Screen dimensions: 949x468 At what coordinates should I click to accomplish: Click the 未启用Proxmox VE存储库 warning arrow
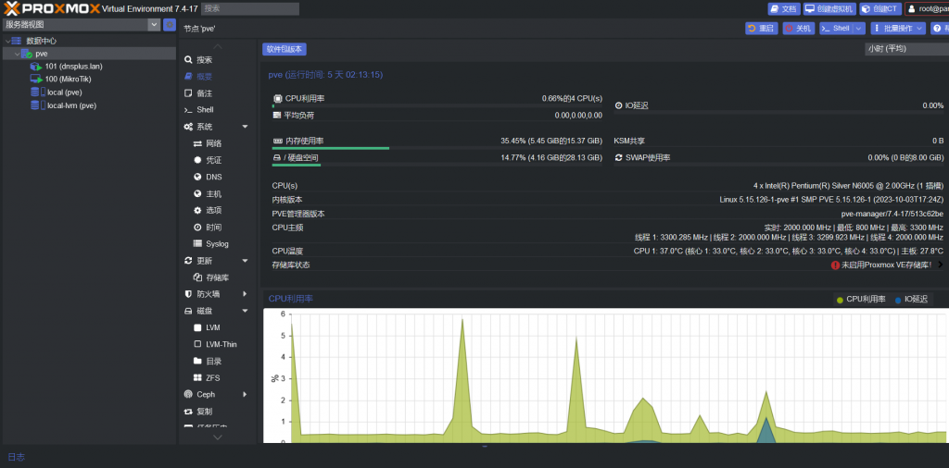pyautogui.click(x=941, y=265)
